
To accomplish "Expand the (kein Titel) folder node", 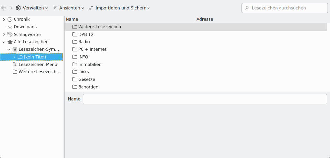I will (x=14, y=57).
